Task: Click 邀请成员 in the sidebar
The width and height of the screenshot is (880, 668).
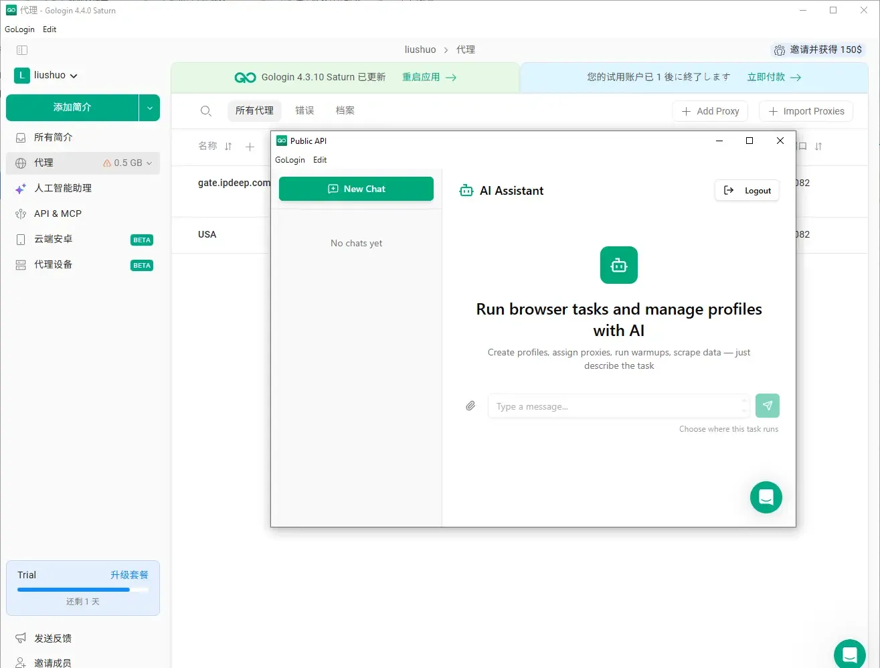Action: (53, 663)
